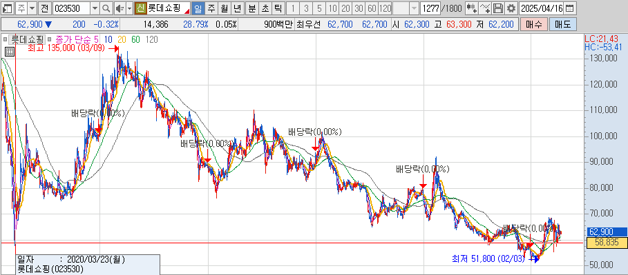This screenshot has height=275, width=628.
Task: Select the 주 weekly period
Action: click(211, 8)
